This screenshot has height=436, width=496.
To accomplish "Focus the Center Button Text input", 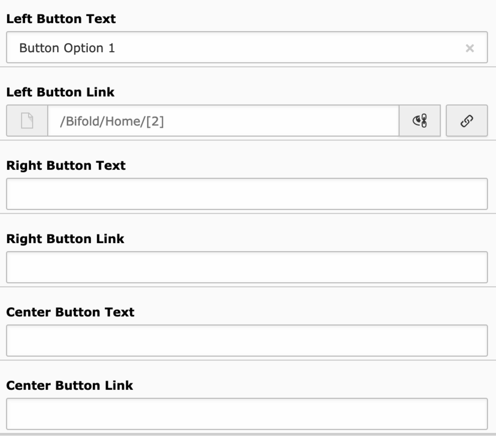I will click(247, 340).
